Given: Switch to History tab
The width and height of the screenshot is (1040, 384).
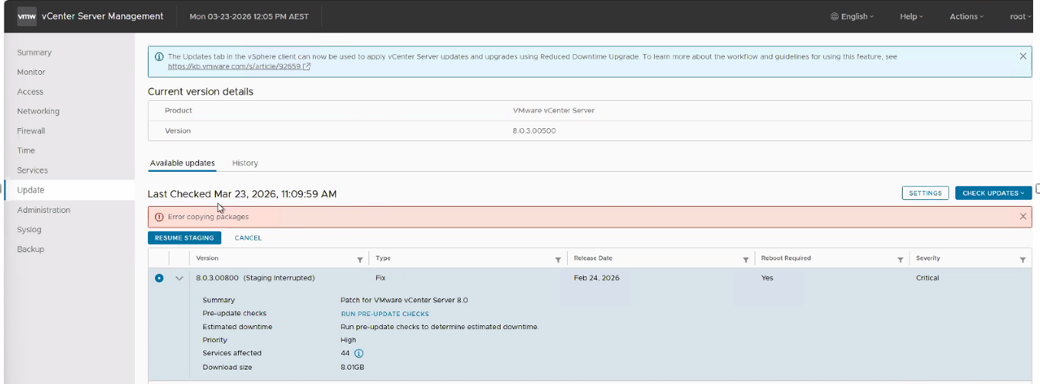Looking at the screenshot, I should pos(245,163).
